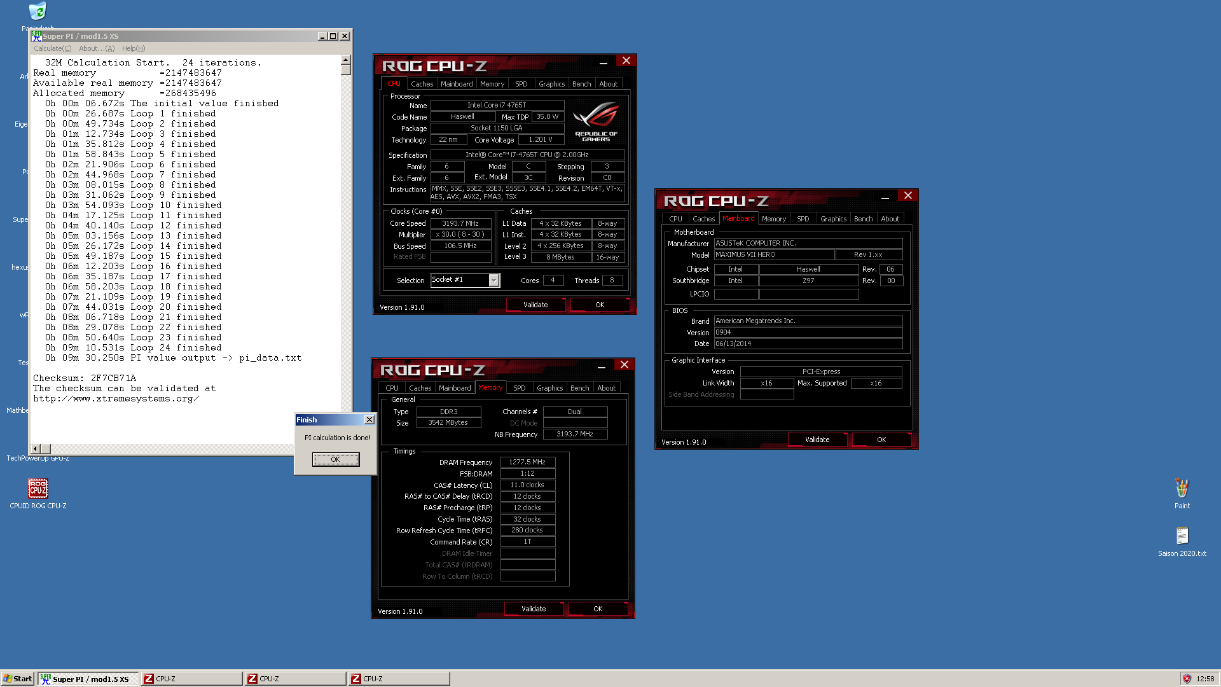Open Graphics tab in Mainboard window
This screenshot has height=687, width=1221.
(x=833, y=219)
